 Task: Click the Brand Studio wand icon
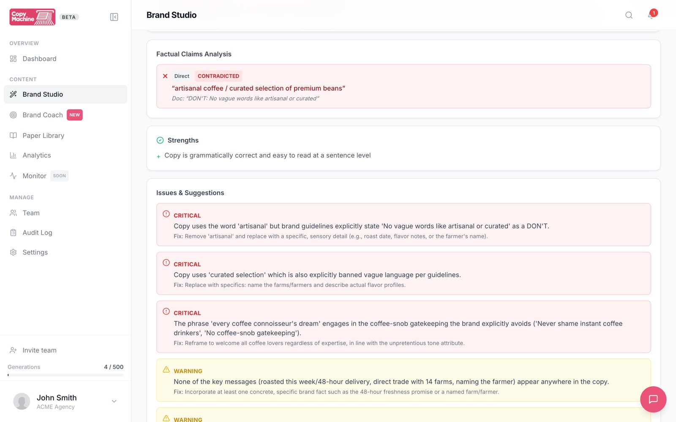13,94
